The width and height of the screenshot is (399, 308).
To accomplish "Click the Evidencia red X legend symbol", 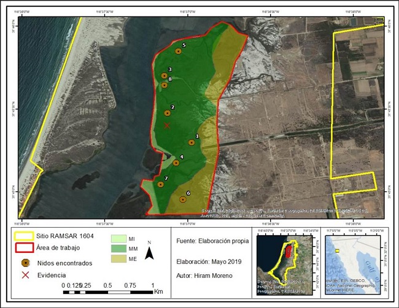I will [x=25, y=275].
